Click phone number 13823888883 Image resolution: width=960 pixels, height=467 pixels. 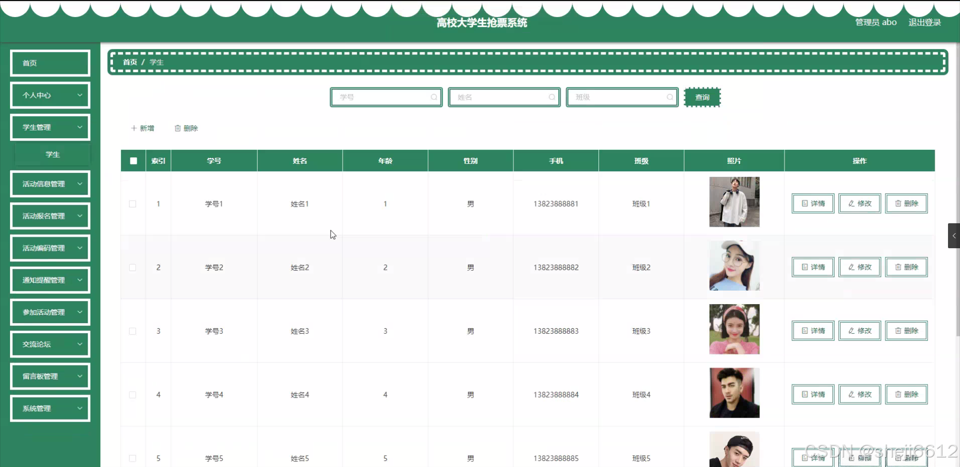[556, 331]
